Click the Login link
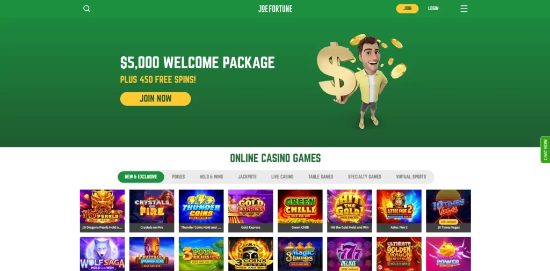Viewport: 550px width, 271px height. 433,9
